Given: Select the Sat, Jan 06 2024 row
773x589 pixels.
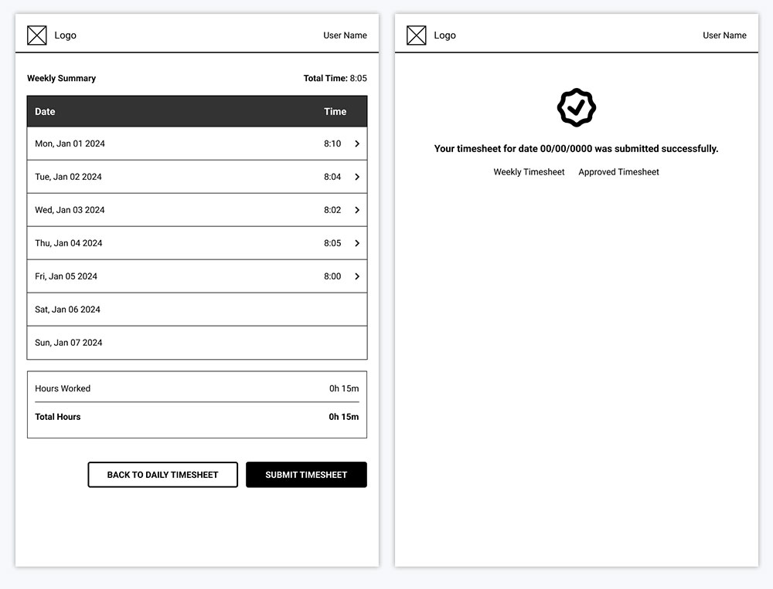Looking at the screenshot, I should 197,310.
